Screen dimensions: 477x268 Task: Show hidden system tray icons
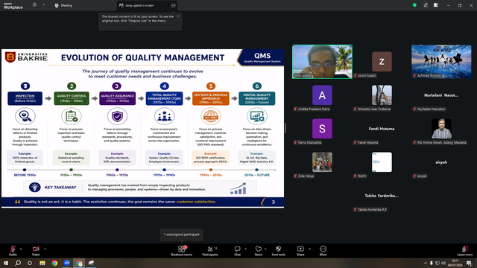[x=426, y=263]
